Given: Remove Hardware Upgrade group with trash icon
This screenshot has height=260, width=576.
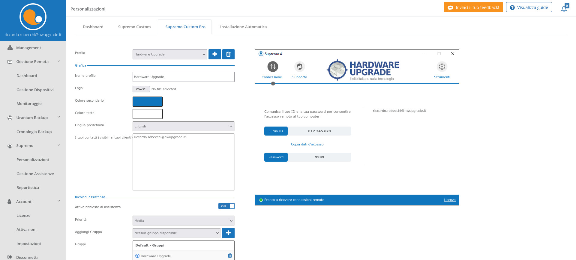Looking at the screenshot, I should pyautogui.click(x=230, y=256).
